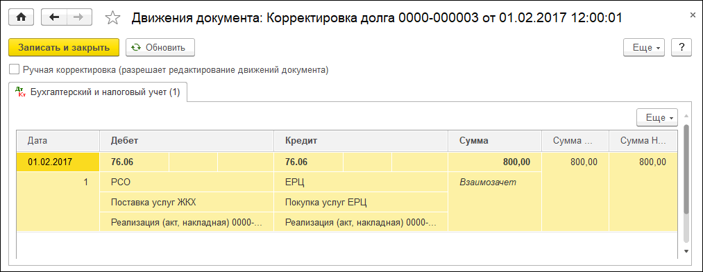Image resolution: width=703 pixels, height=272 pixels.
Task: Click the Кредит column header
Action: pos(361,140)
